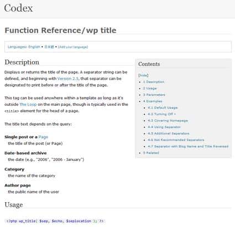Follow the Page link under Single post

point(43,137)
